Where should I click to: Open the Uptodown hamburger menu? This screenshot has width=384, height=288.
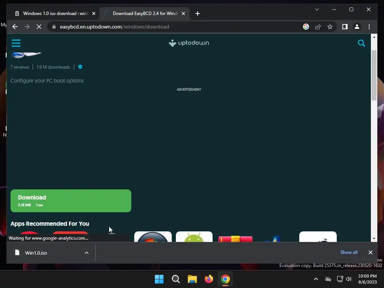[x=16, y=43]
